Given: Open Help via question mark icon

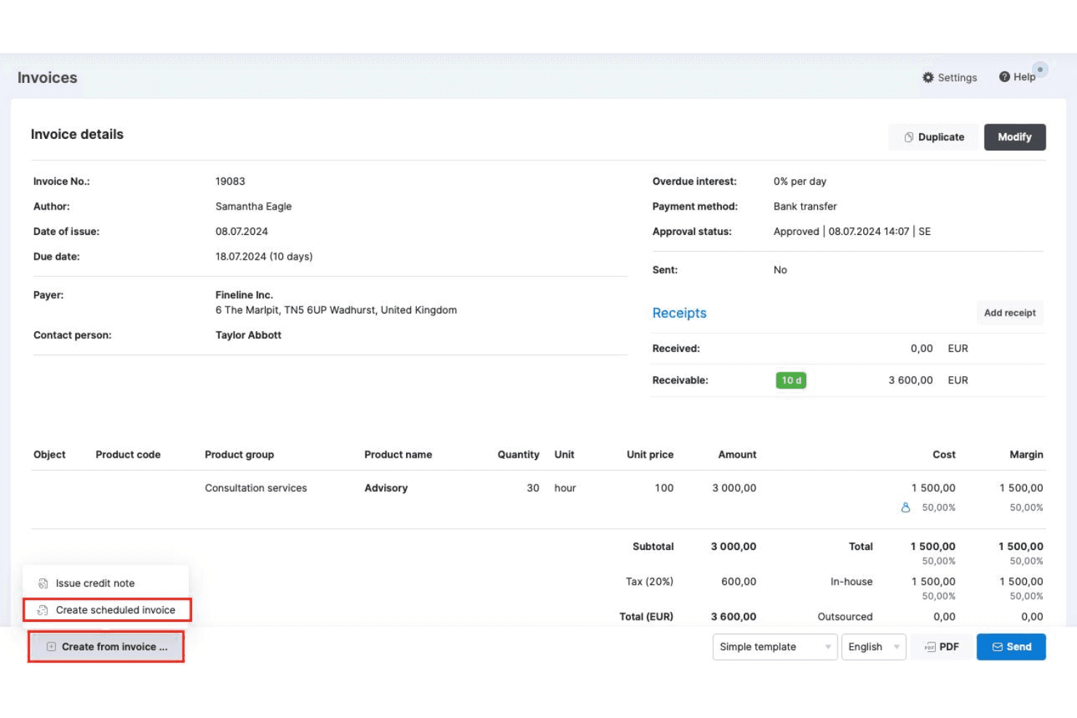Looking at the screenshot, I should [1004, 76].
